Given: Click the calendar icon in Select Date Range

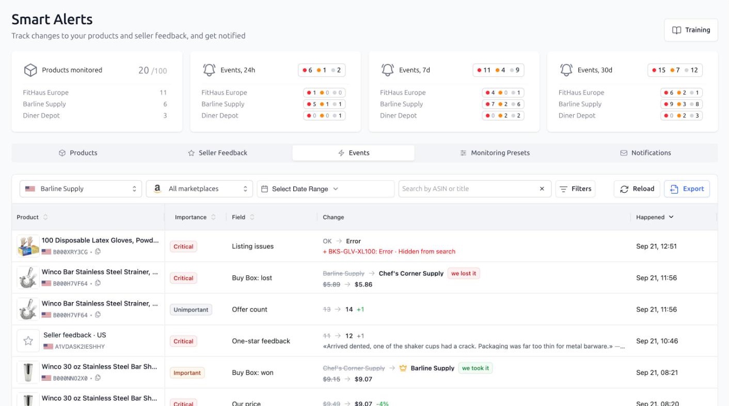Looking at the screenshot, I should (x=265, y=189).
